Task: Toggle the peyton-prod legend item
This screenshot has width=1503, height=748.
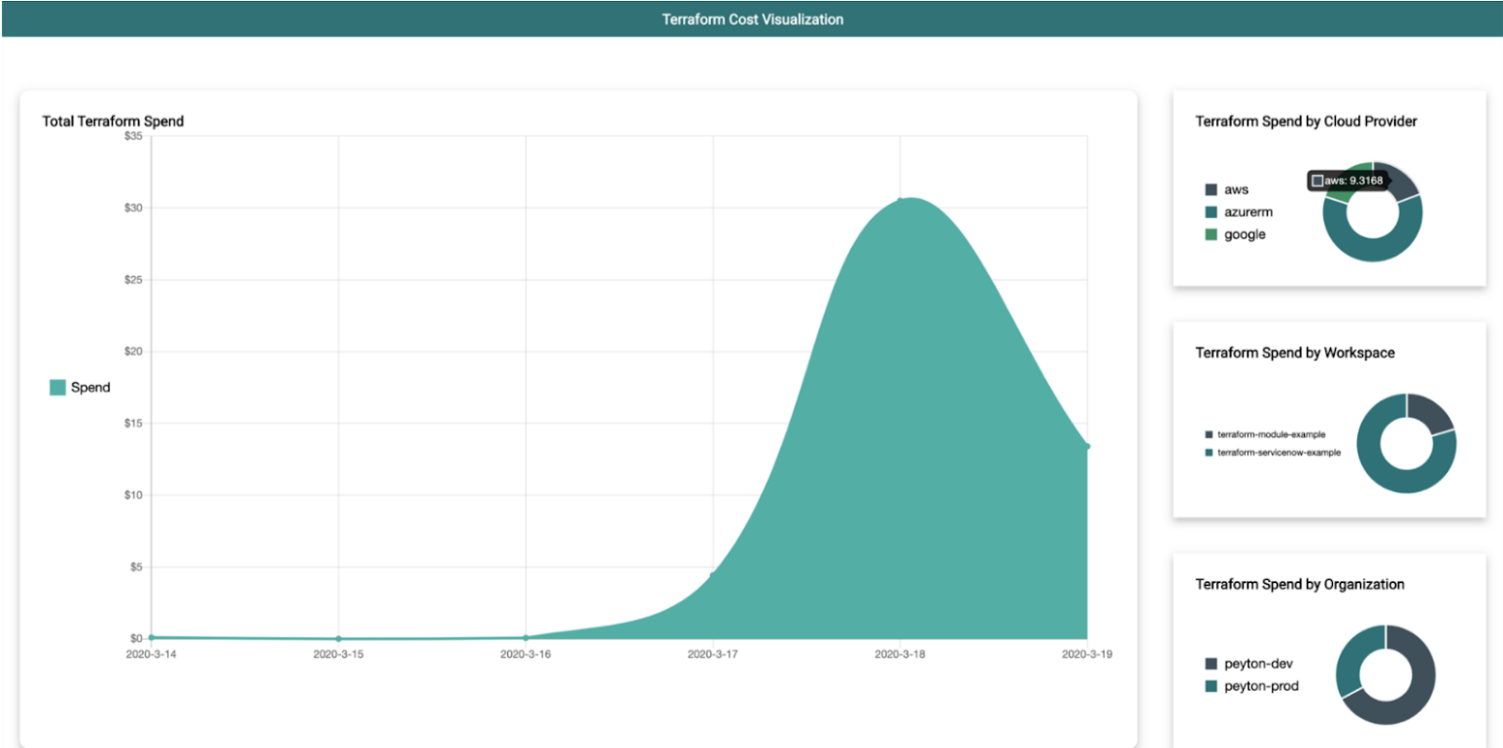Action: point(1252,686)
